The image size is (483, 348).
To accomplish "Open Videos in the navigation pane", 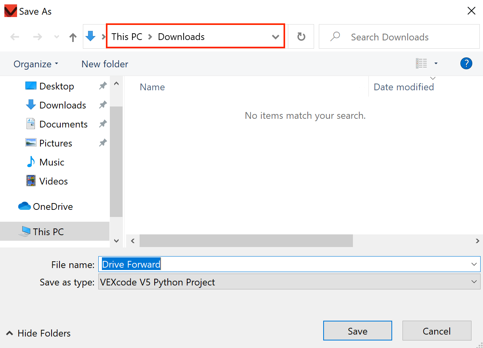I will (54, 181).
